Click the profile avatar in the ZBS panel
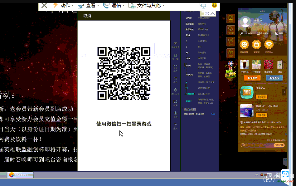The image size is (296, 186). (245, 22)
